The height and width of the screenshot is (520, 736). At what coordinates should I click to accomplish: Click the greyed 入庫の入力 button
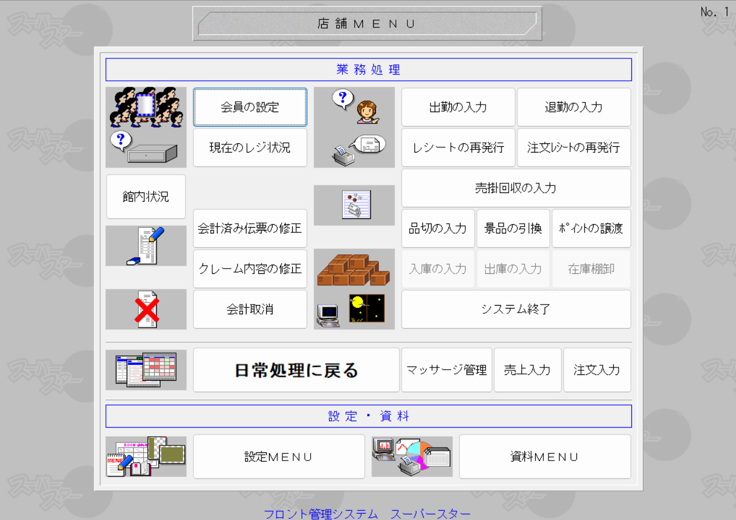click(438, 269)
